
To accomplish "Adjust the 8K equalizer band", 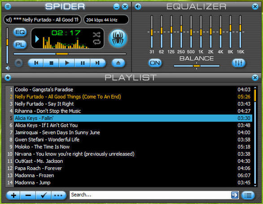I will pyautogui.click(x=230, y=32).
